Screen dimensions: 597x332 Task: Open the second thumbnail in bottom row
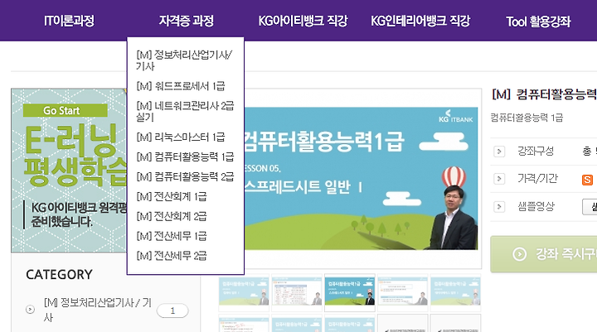point(297,323)
